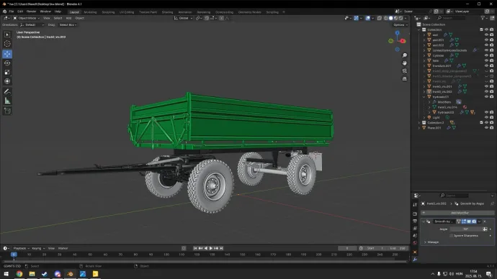Open the viewport Add menu
Viewport: 497px width, 279px height.
pyautogui.click(x=68, y=19)
